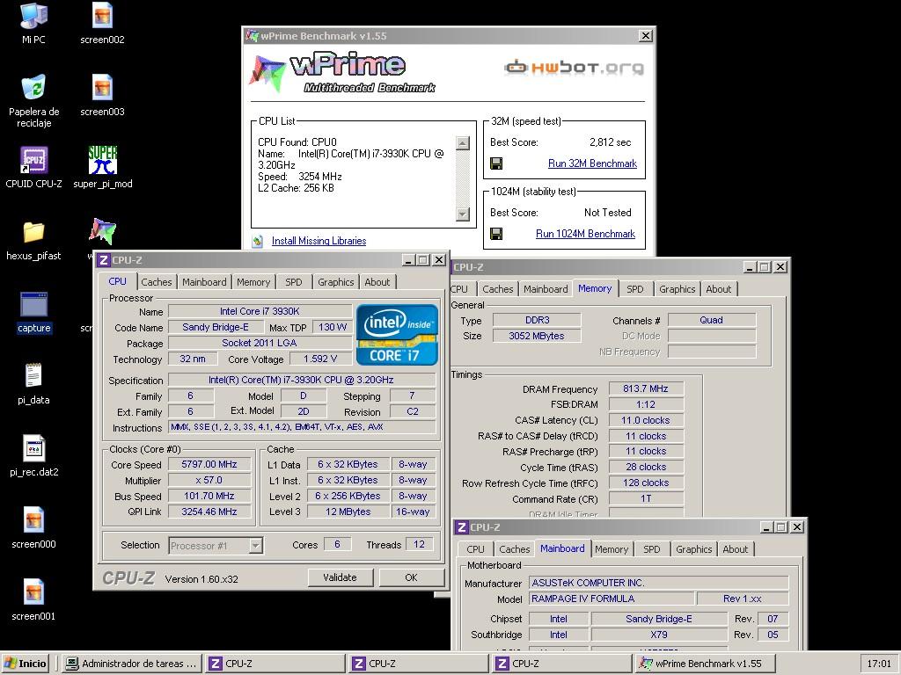Switch to the Mainboard tab in the front CPU-Z window
Viewport: 901px width, 675px height.
pos(204,282)
